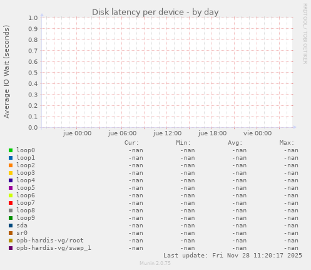Click the loop1 blue color swatch

point(11,158)
